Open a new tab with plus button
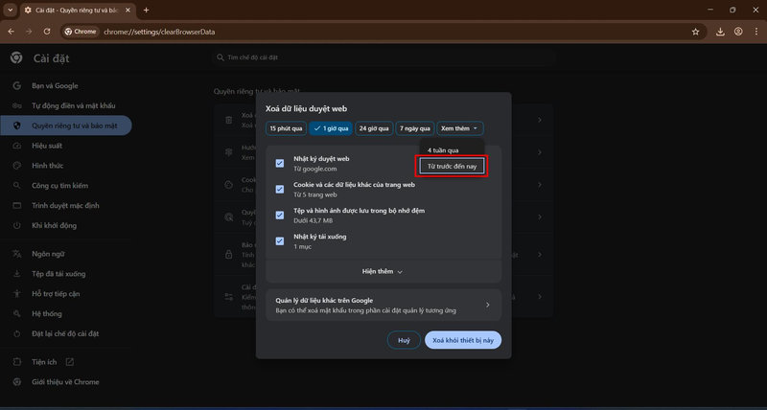767x410 pixels. (146, 10)
